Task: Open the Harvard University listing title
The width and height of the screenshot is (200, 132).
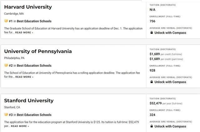Action: [28, 7]
